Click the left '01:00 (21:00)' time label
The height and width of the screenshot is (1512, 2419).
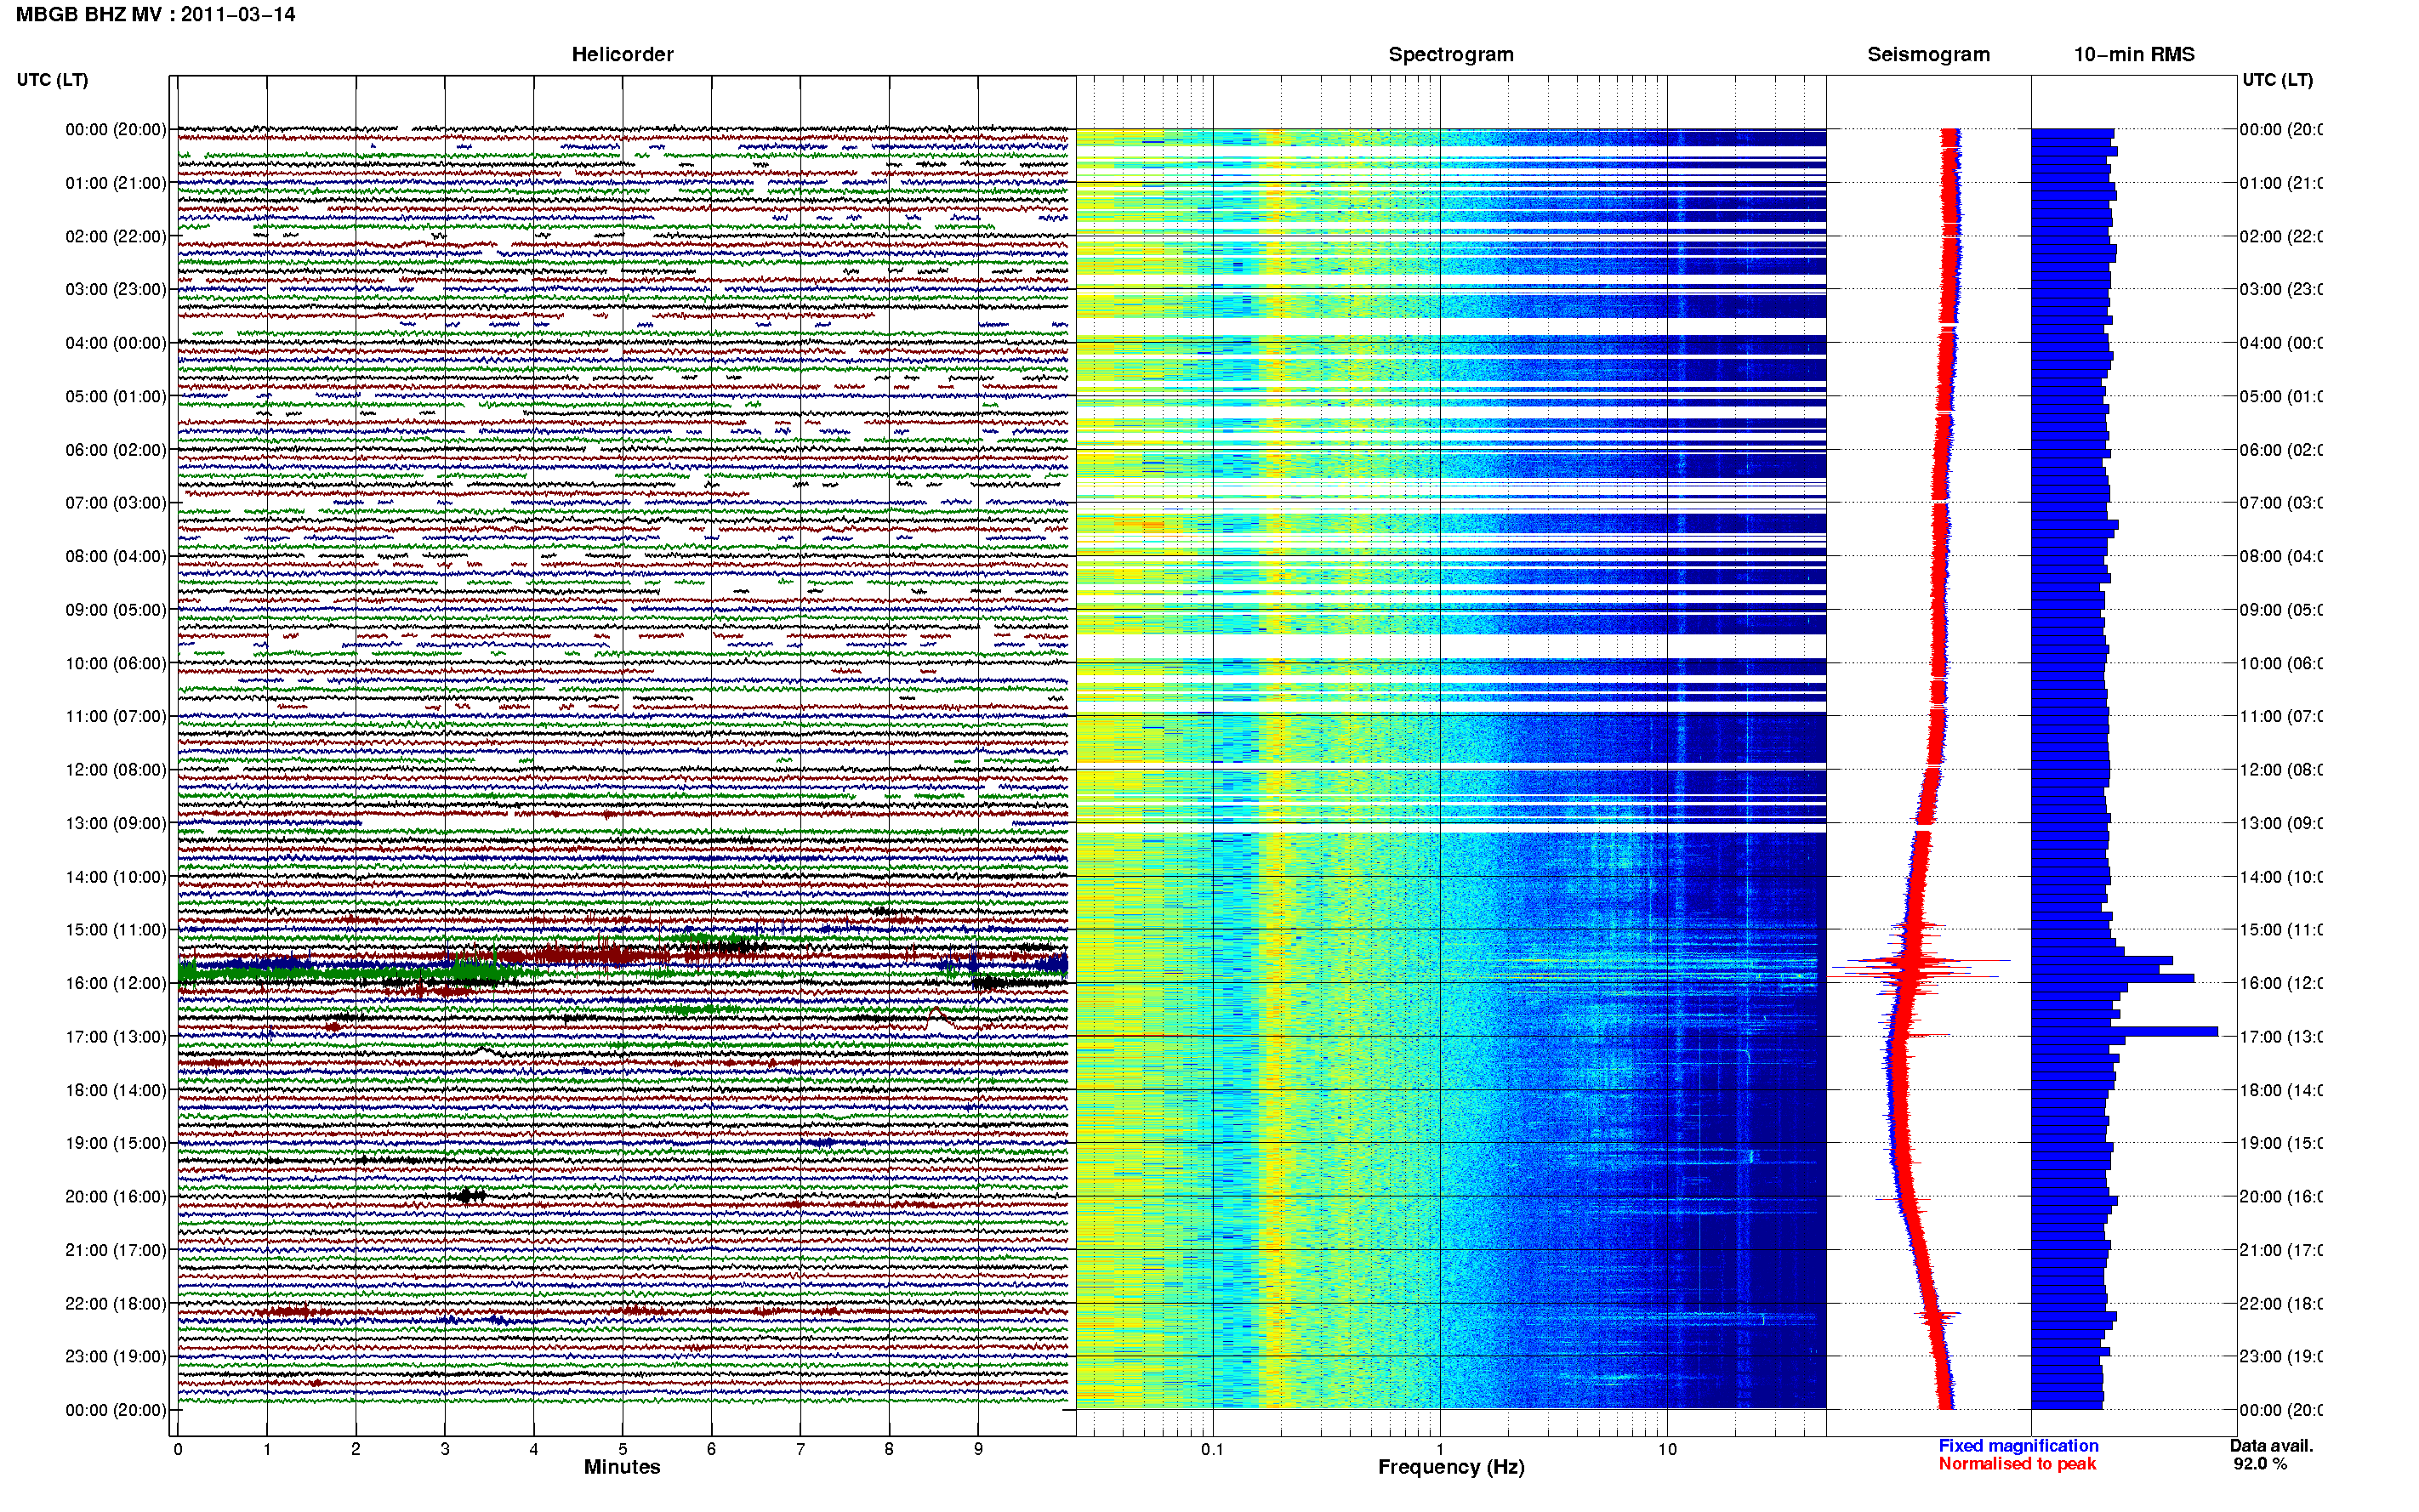(116, 183)
